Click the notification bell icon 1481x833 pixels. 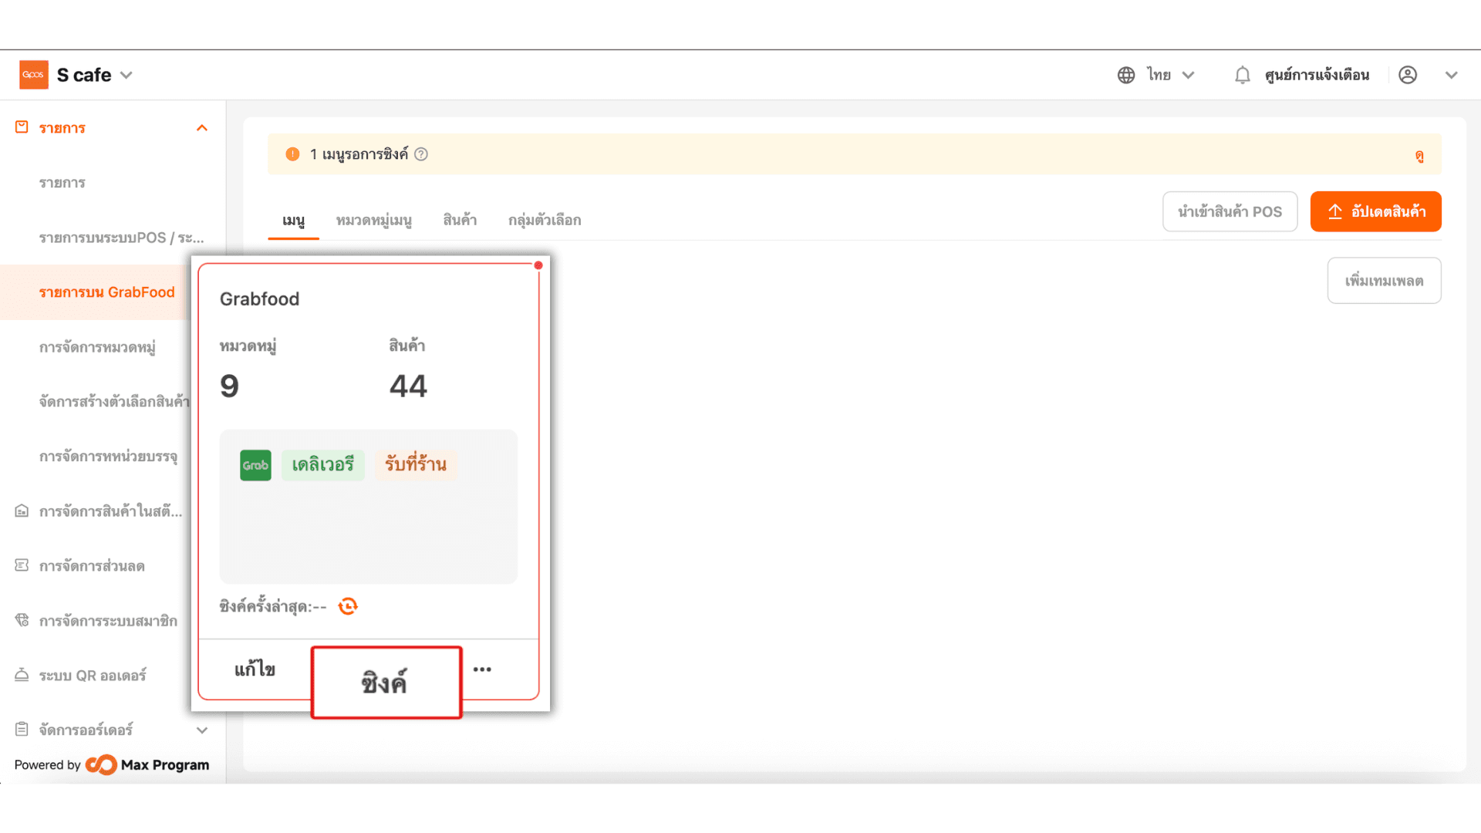click(x=1242, y=75)
